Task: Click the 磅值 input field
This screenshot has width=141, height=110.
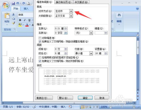Action: pyautogui.click(x=100, y=33)
